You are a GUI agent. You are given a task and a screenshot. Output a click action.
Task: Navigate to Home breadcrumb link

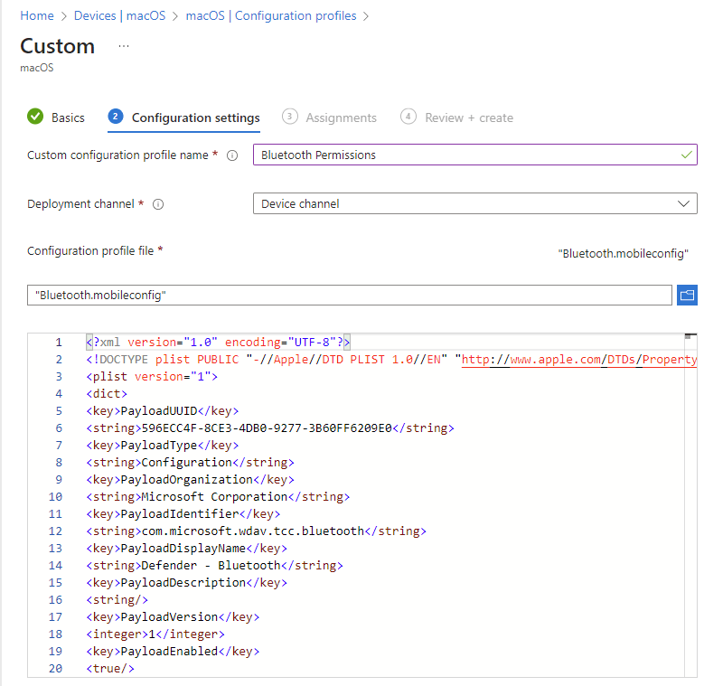pos(37,15)
